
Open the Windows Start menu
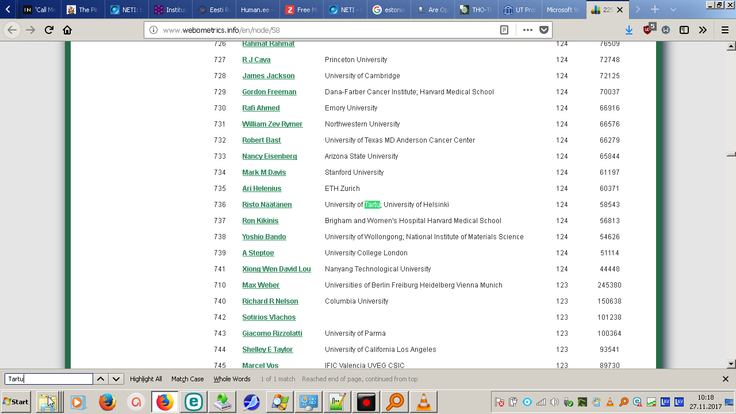[x=16, y=401]
